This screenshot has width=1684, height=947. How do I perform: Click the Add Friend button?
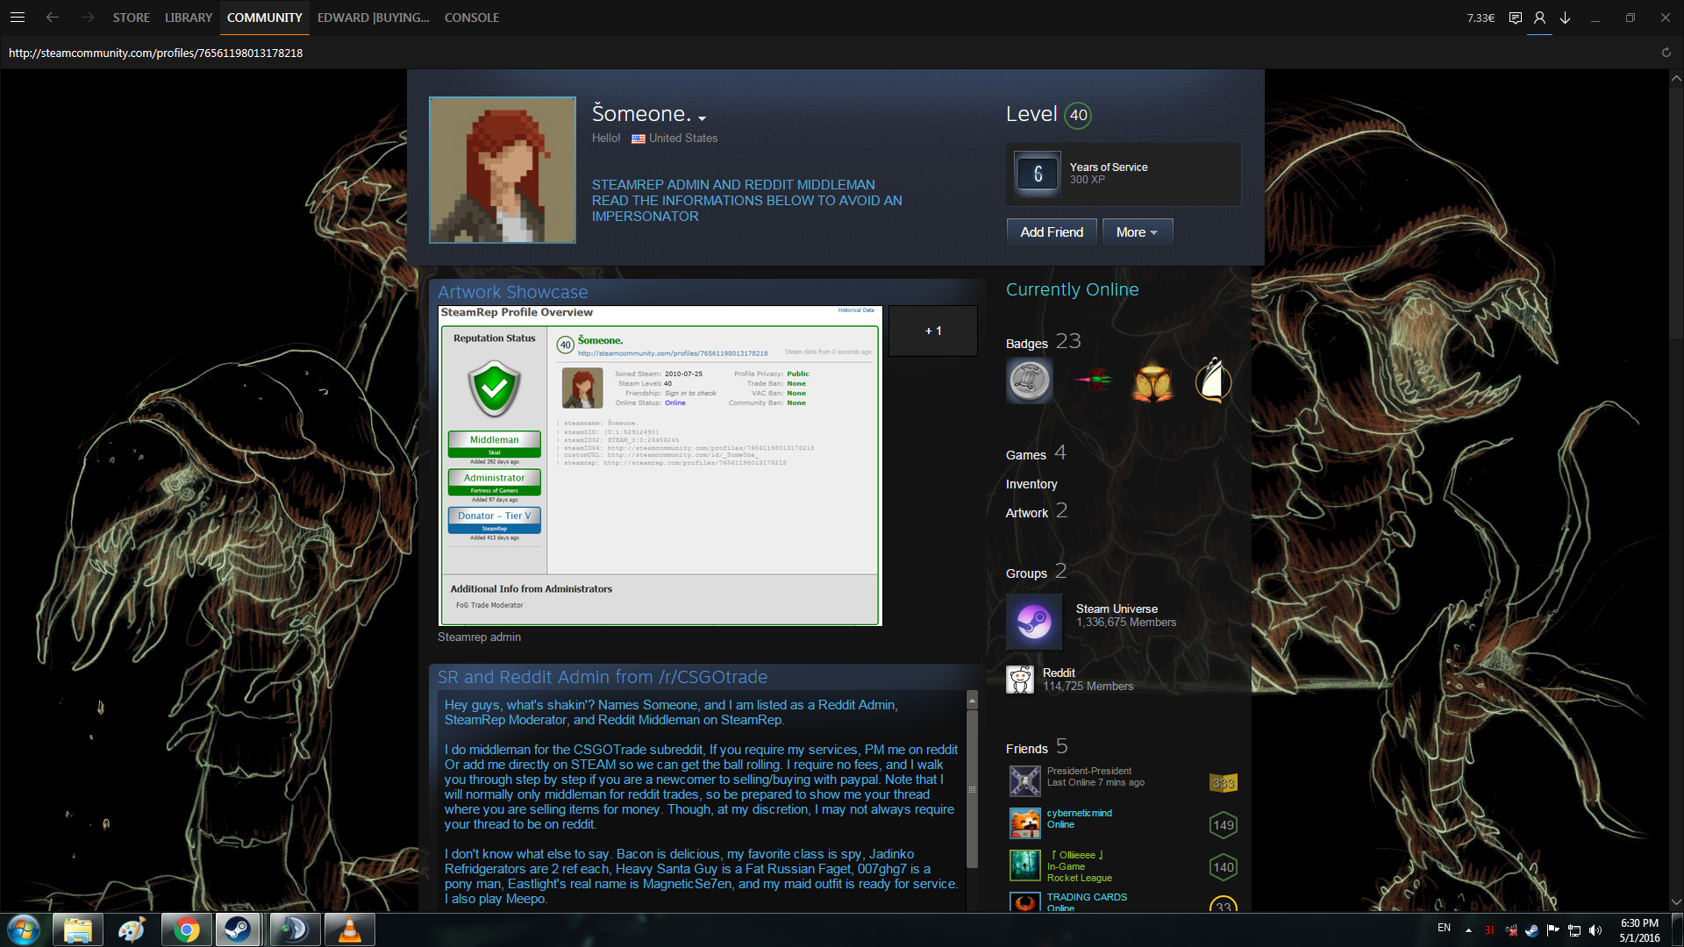point(1052,232)
